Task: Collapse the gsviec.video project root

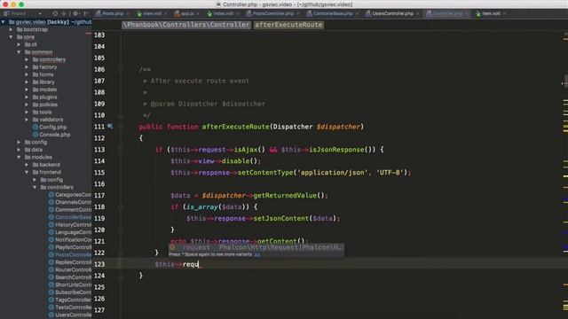Action: (x=4, y=22)
